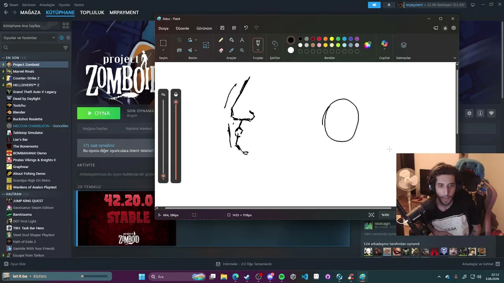Select the Magnifier zoom tool in Paint
The height and width of the screenshot is (283, 504).
tap(242, 50)
